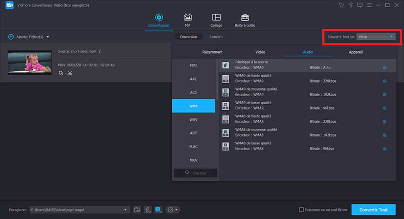404x219 pixels.
Task: Click format icon of WMA8 basse qualité
Action: (225, 147)
